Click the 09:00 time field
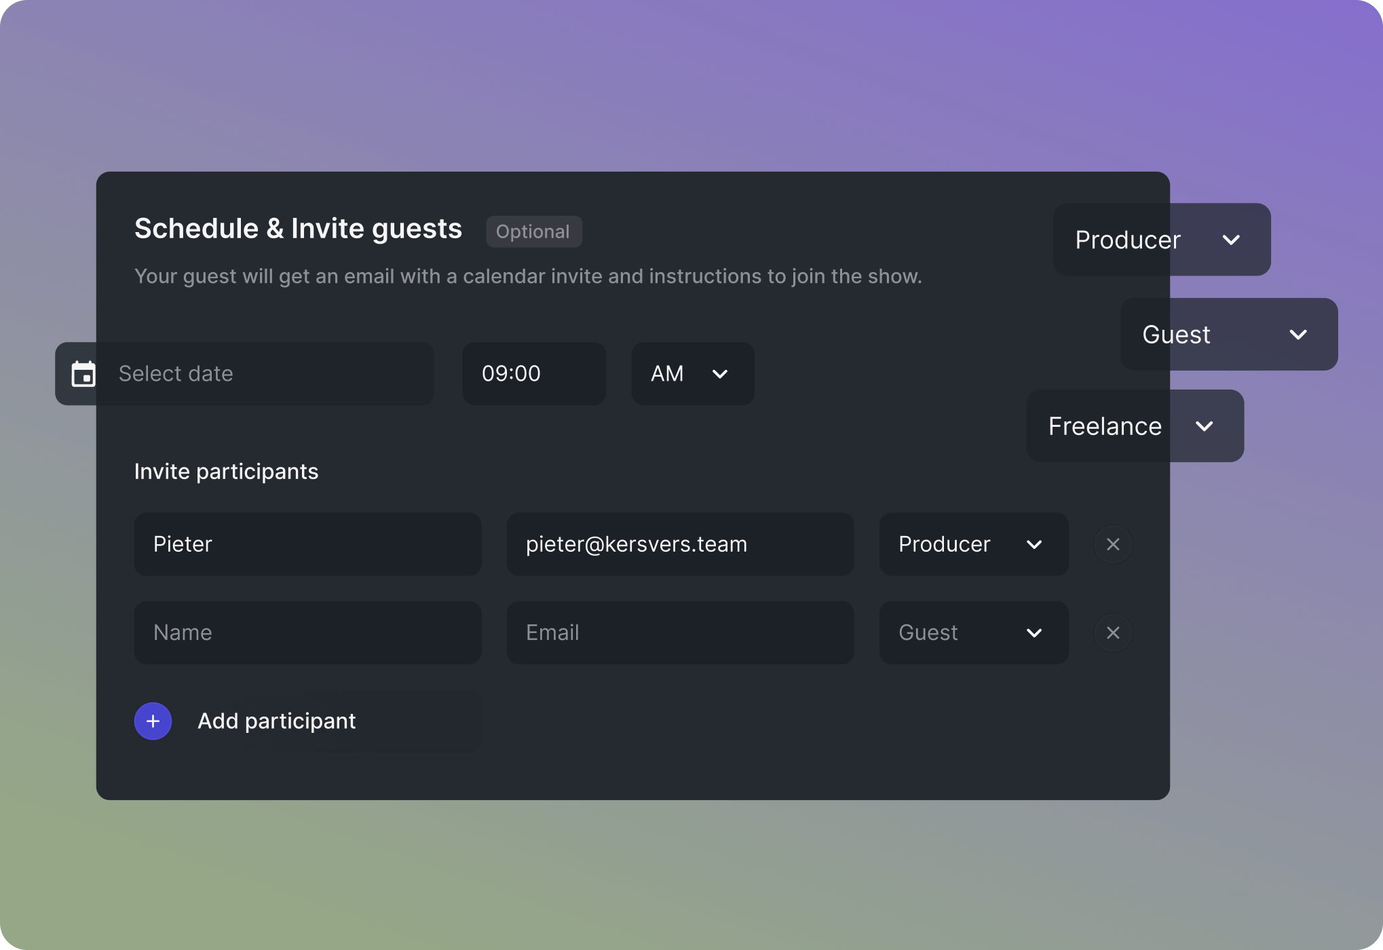The height and width of the screenshot is (950, 1383). coord(533,374)
